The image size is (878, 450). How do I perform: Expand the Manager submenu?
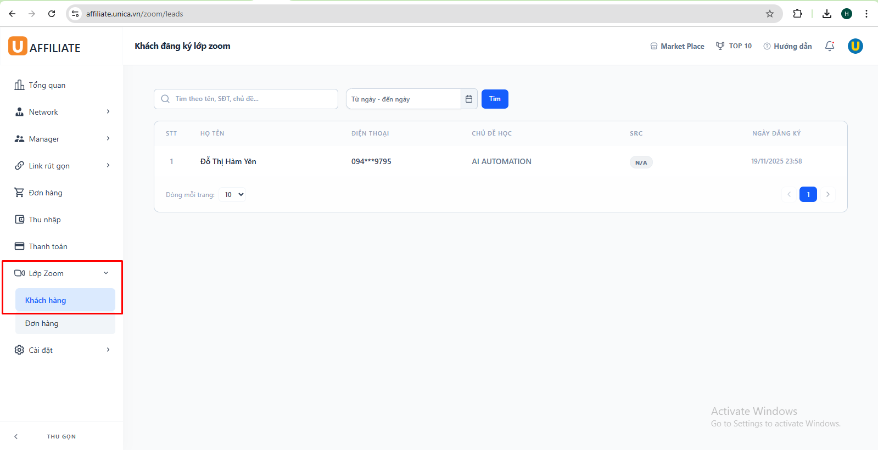click(x=61, y=139)
